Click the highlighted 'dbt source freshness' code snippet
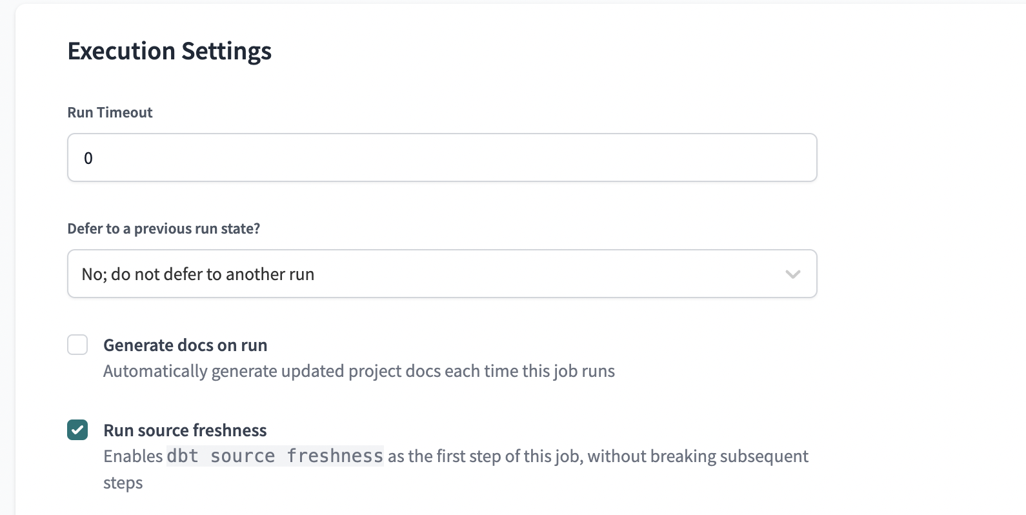This screenshot has width=1026, height=515. coord(274,456)
